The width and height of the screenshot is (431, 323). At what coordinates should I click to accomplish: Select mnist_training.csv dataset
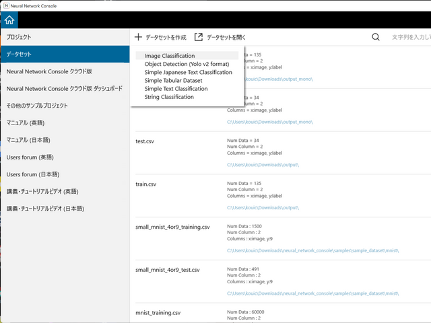tap(158, 313)
